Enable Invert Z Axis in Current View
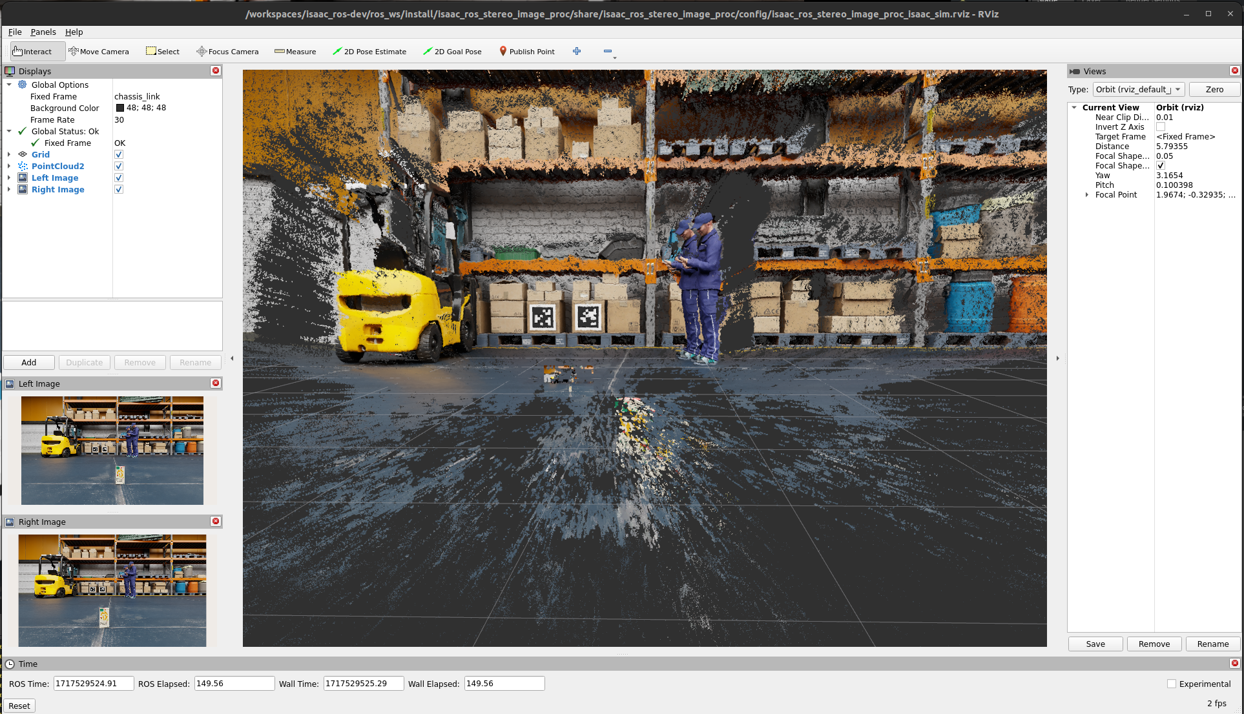The width and height of the screenshot is (1244, 714). click(x=1161, y=127)
